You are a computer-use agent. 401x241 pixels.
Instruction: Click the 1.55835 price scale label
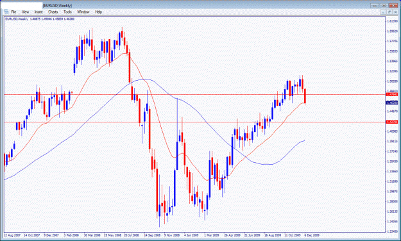392,51
